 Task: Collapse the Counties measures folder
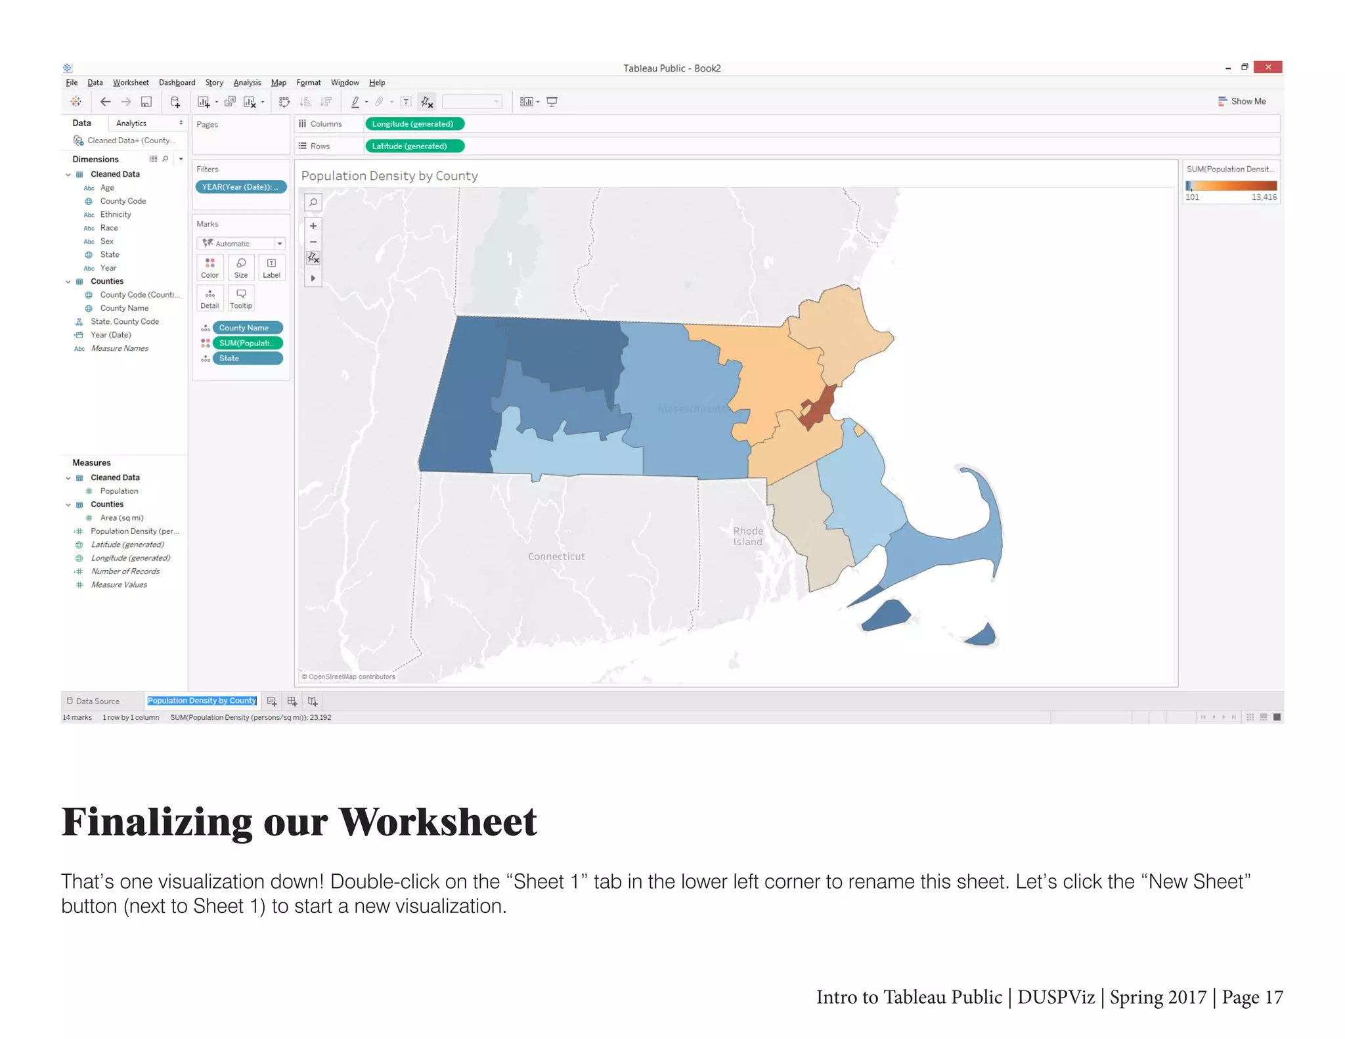coord(68,505)
